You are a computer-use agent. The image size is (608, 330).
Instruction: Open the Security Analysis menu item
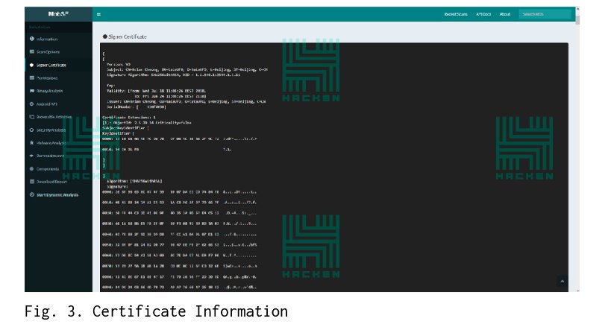58,130
